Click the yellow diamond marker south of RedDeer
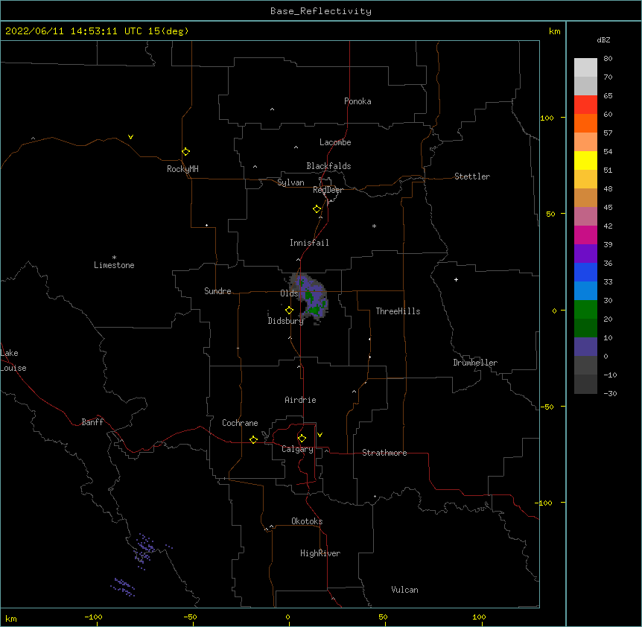The width and height of the screenshot is (642, 627). click(317, 209)
